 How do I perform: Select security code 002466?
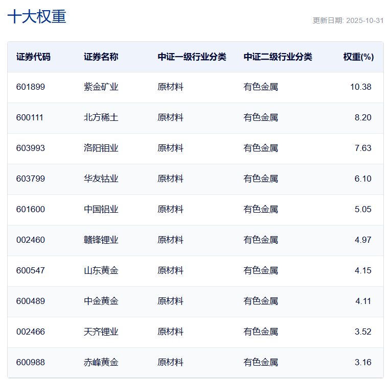tap(31, 332)
